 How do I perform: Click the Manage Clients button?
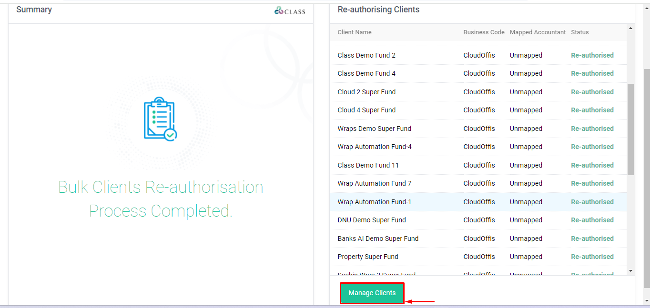pos(372,293)
